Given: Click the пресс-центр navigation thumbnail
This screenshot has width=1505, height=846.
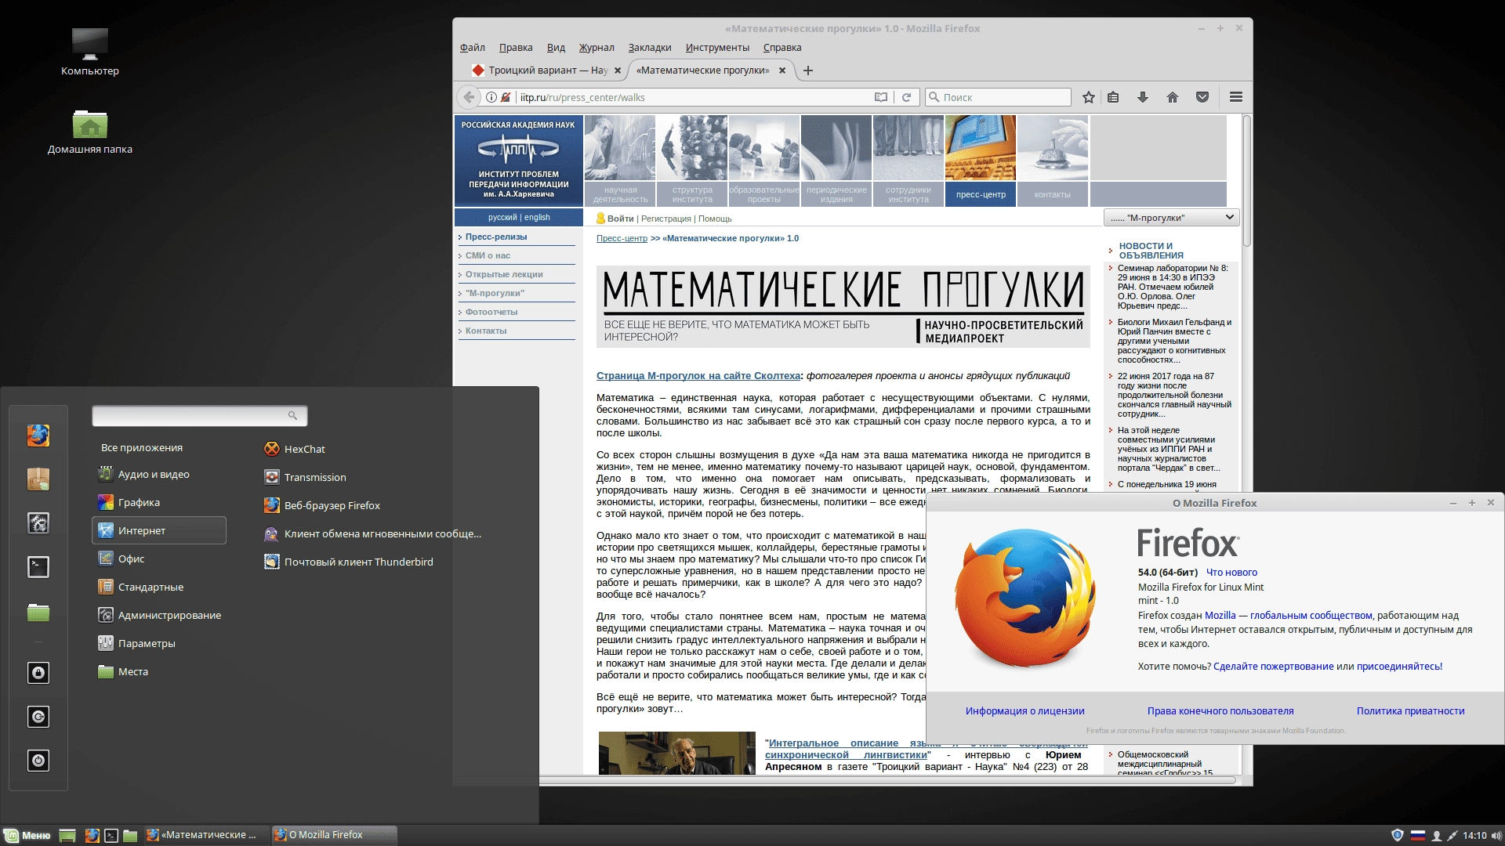Looking at the screenshot, I should click(980, 161).
